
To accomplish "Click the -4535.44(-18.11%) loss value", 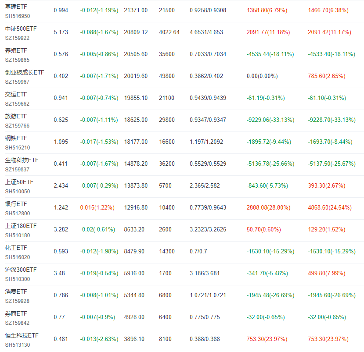I will 270,54.
